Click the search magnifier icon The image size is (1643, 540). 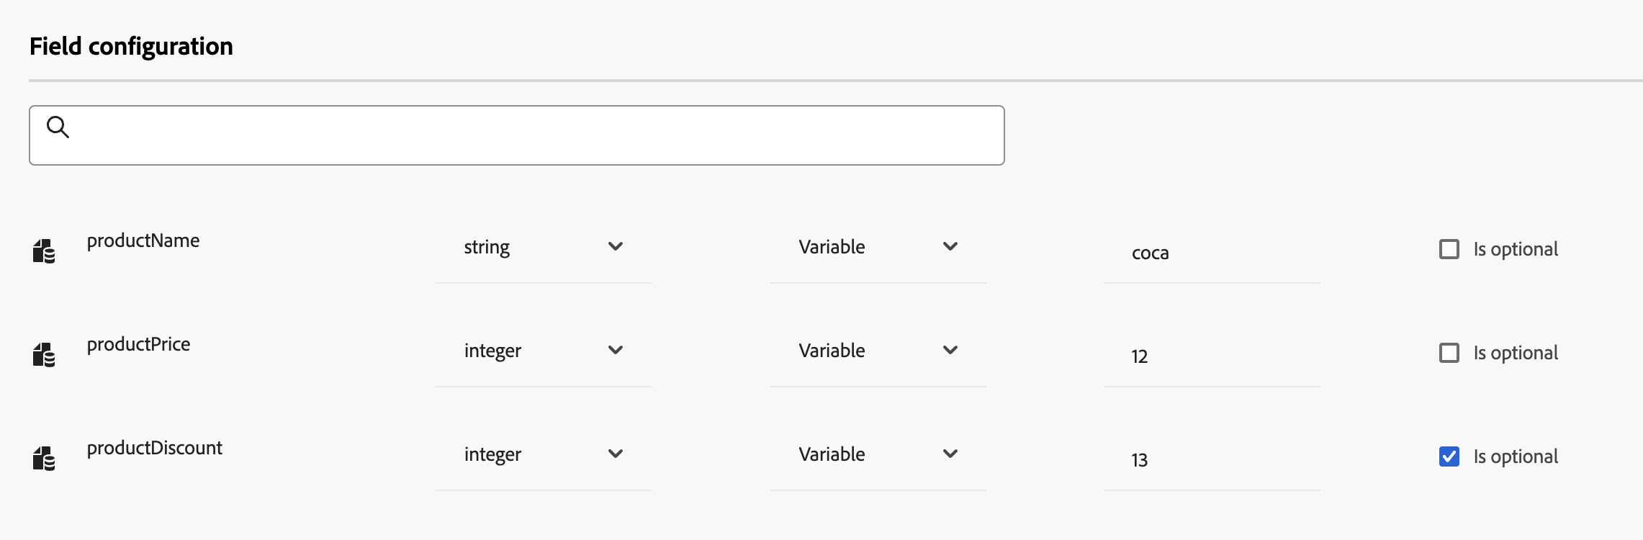click(58, 127)
